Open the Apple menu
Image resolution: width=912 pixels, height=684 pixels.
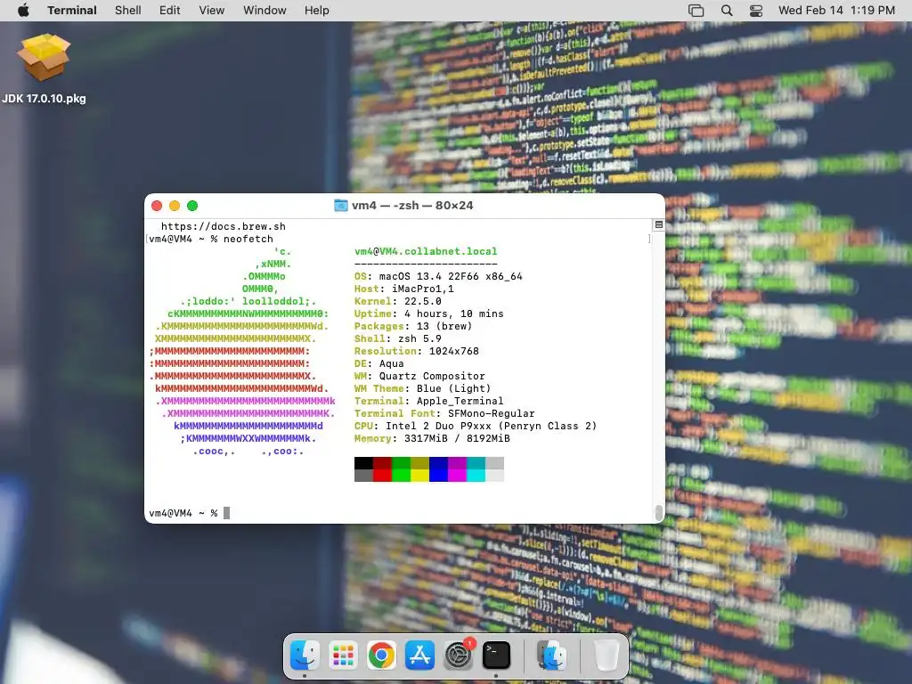click(x=23, y=11)
